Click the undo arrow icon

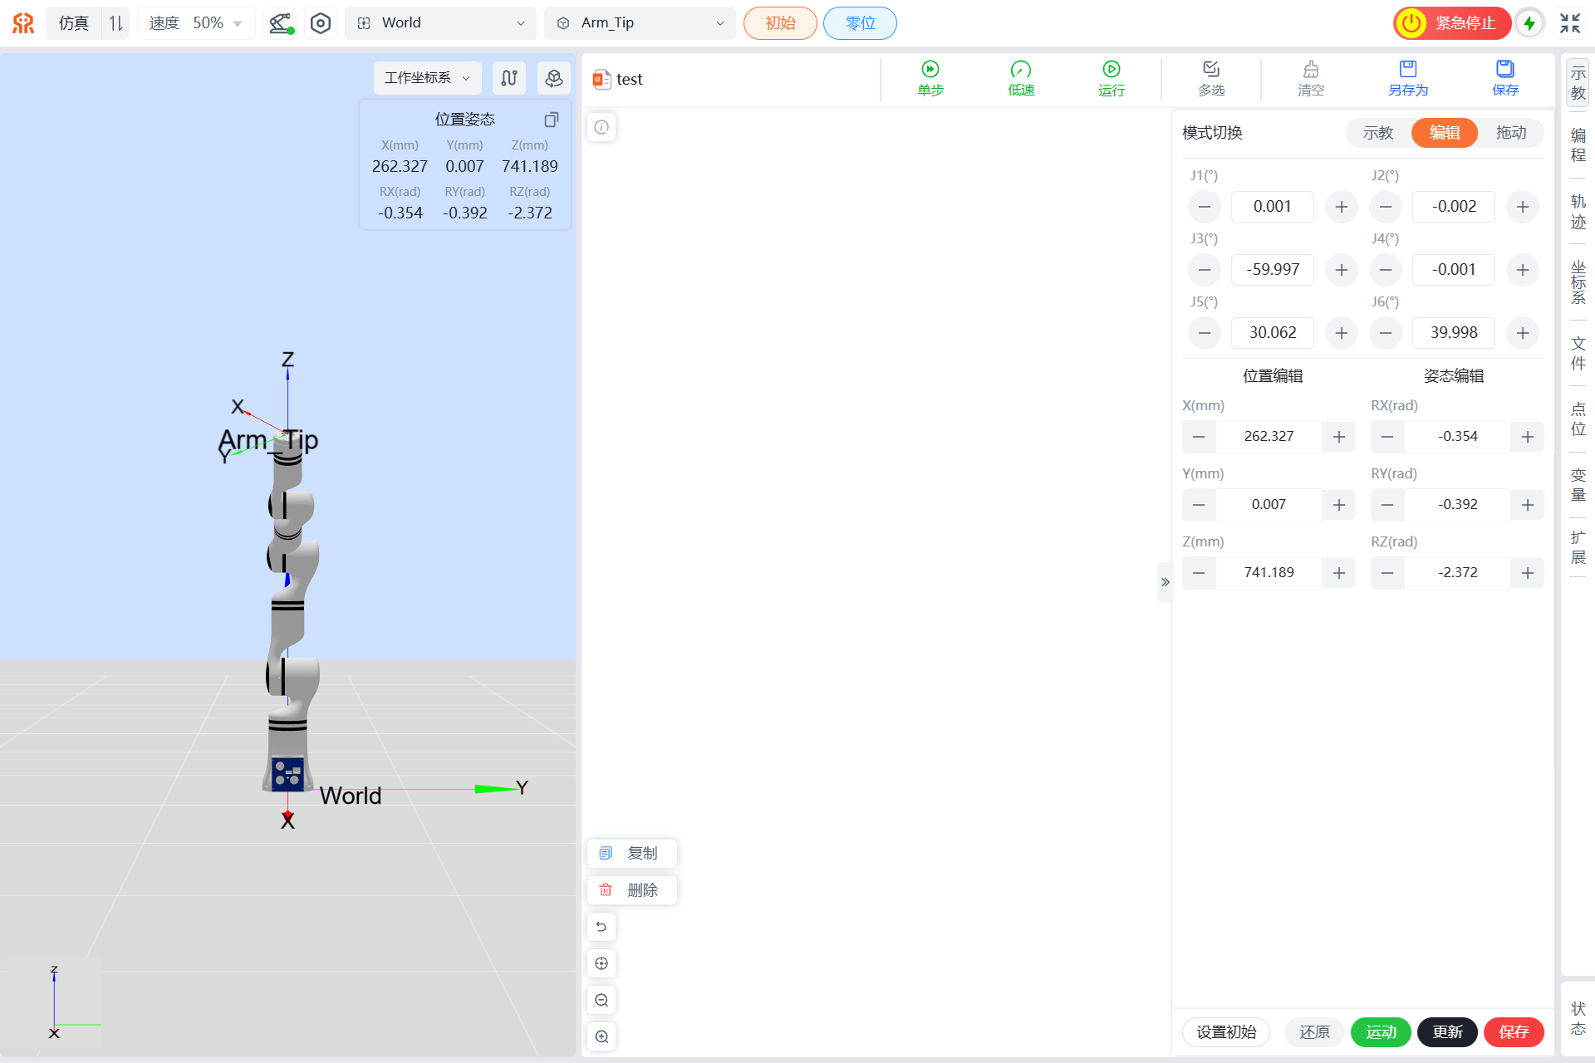click(601, 927)
